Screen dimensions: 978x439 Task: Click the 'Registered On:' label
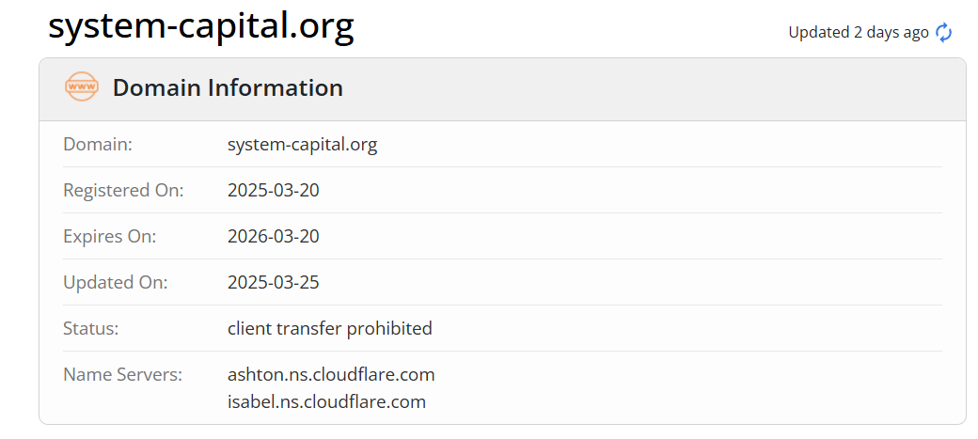tap(123, 191)
